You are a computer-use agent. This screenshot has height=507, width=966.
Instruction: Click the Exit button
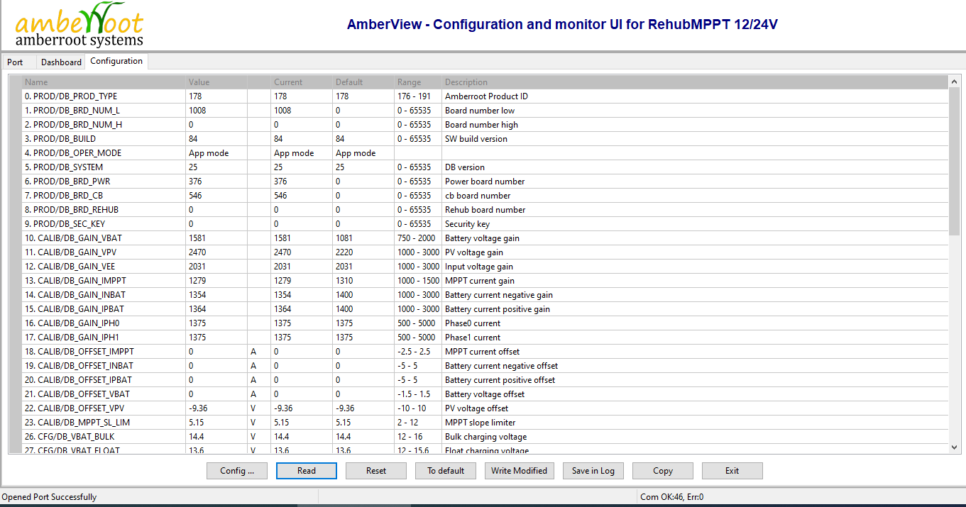click(x=732, y=471)
